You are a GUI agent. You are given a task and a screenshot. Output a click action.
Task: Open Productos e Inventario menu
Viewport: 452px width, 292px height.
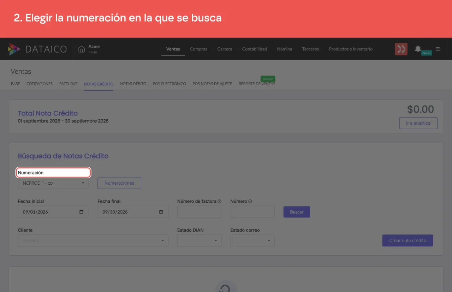351,49
